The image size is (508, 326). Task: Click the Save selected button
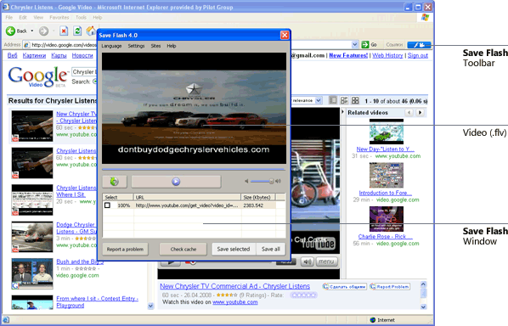(x=234, y=249)
